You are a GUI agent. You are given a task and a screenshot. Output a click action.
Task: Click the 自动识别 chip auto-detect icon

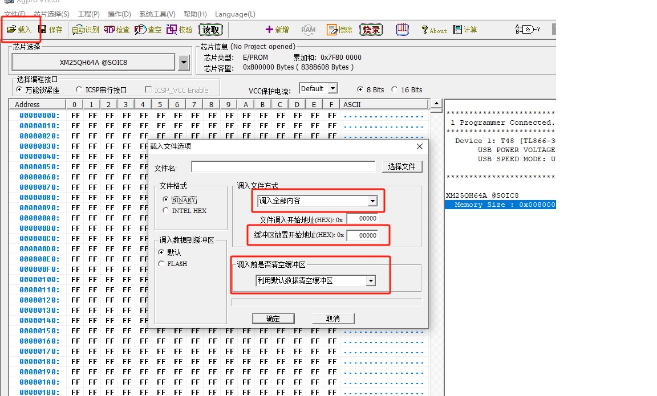(86, 30)
